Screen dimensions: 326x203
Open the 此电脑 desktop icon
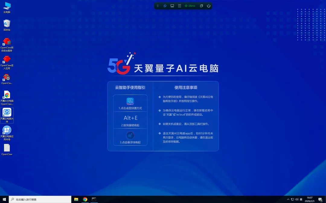point(7,8)
